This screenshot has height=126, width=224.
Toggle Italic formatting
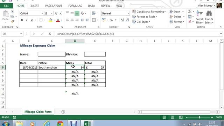coord(27,20)
